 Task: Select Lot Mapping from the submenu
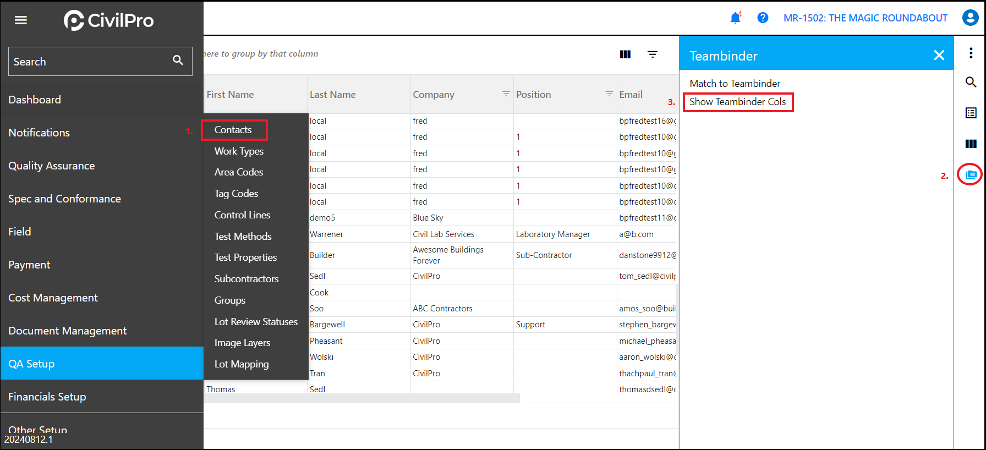[242, 364]
